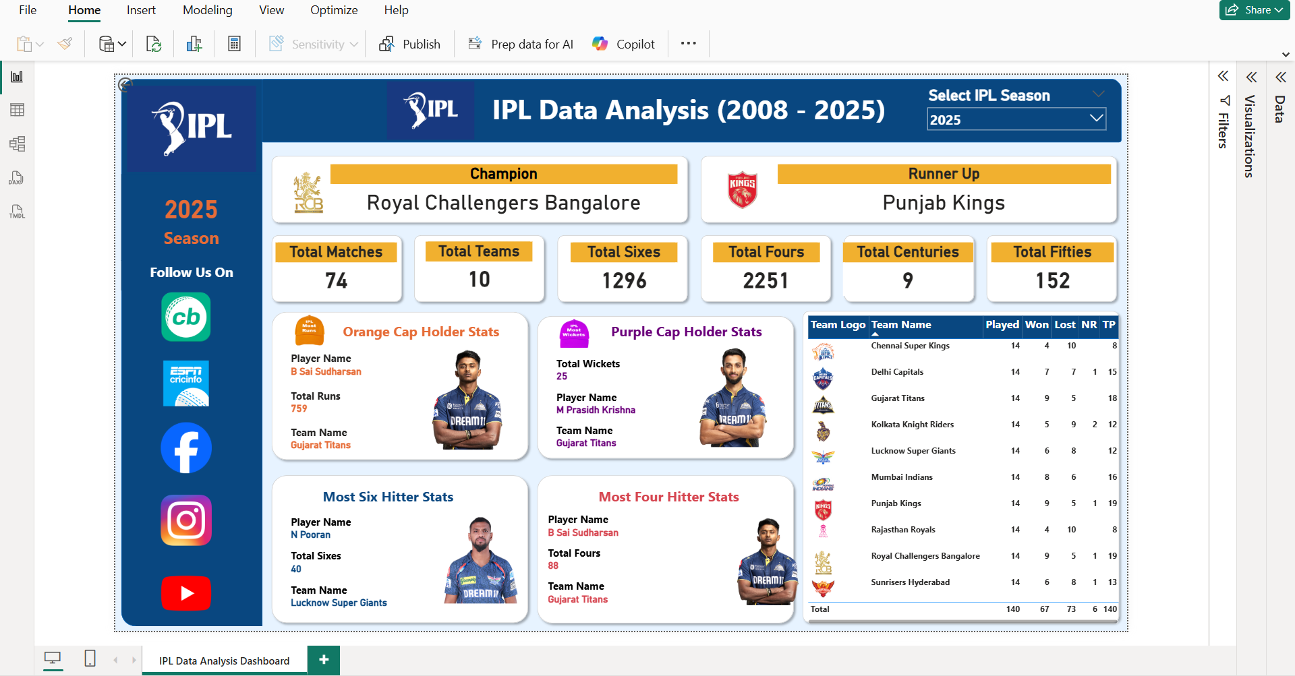Collapse the ribbon with chevron
The width and height of the screenshot is (1295, 676).
tap(1286, 55)
